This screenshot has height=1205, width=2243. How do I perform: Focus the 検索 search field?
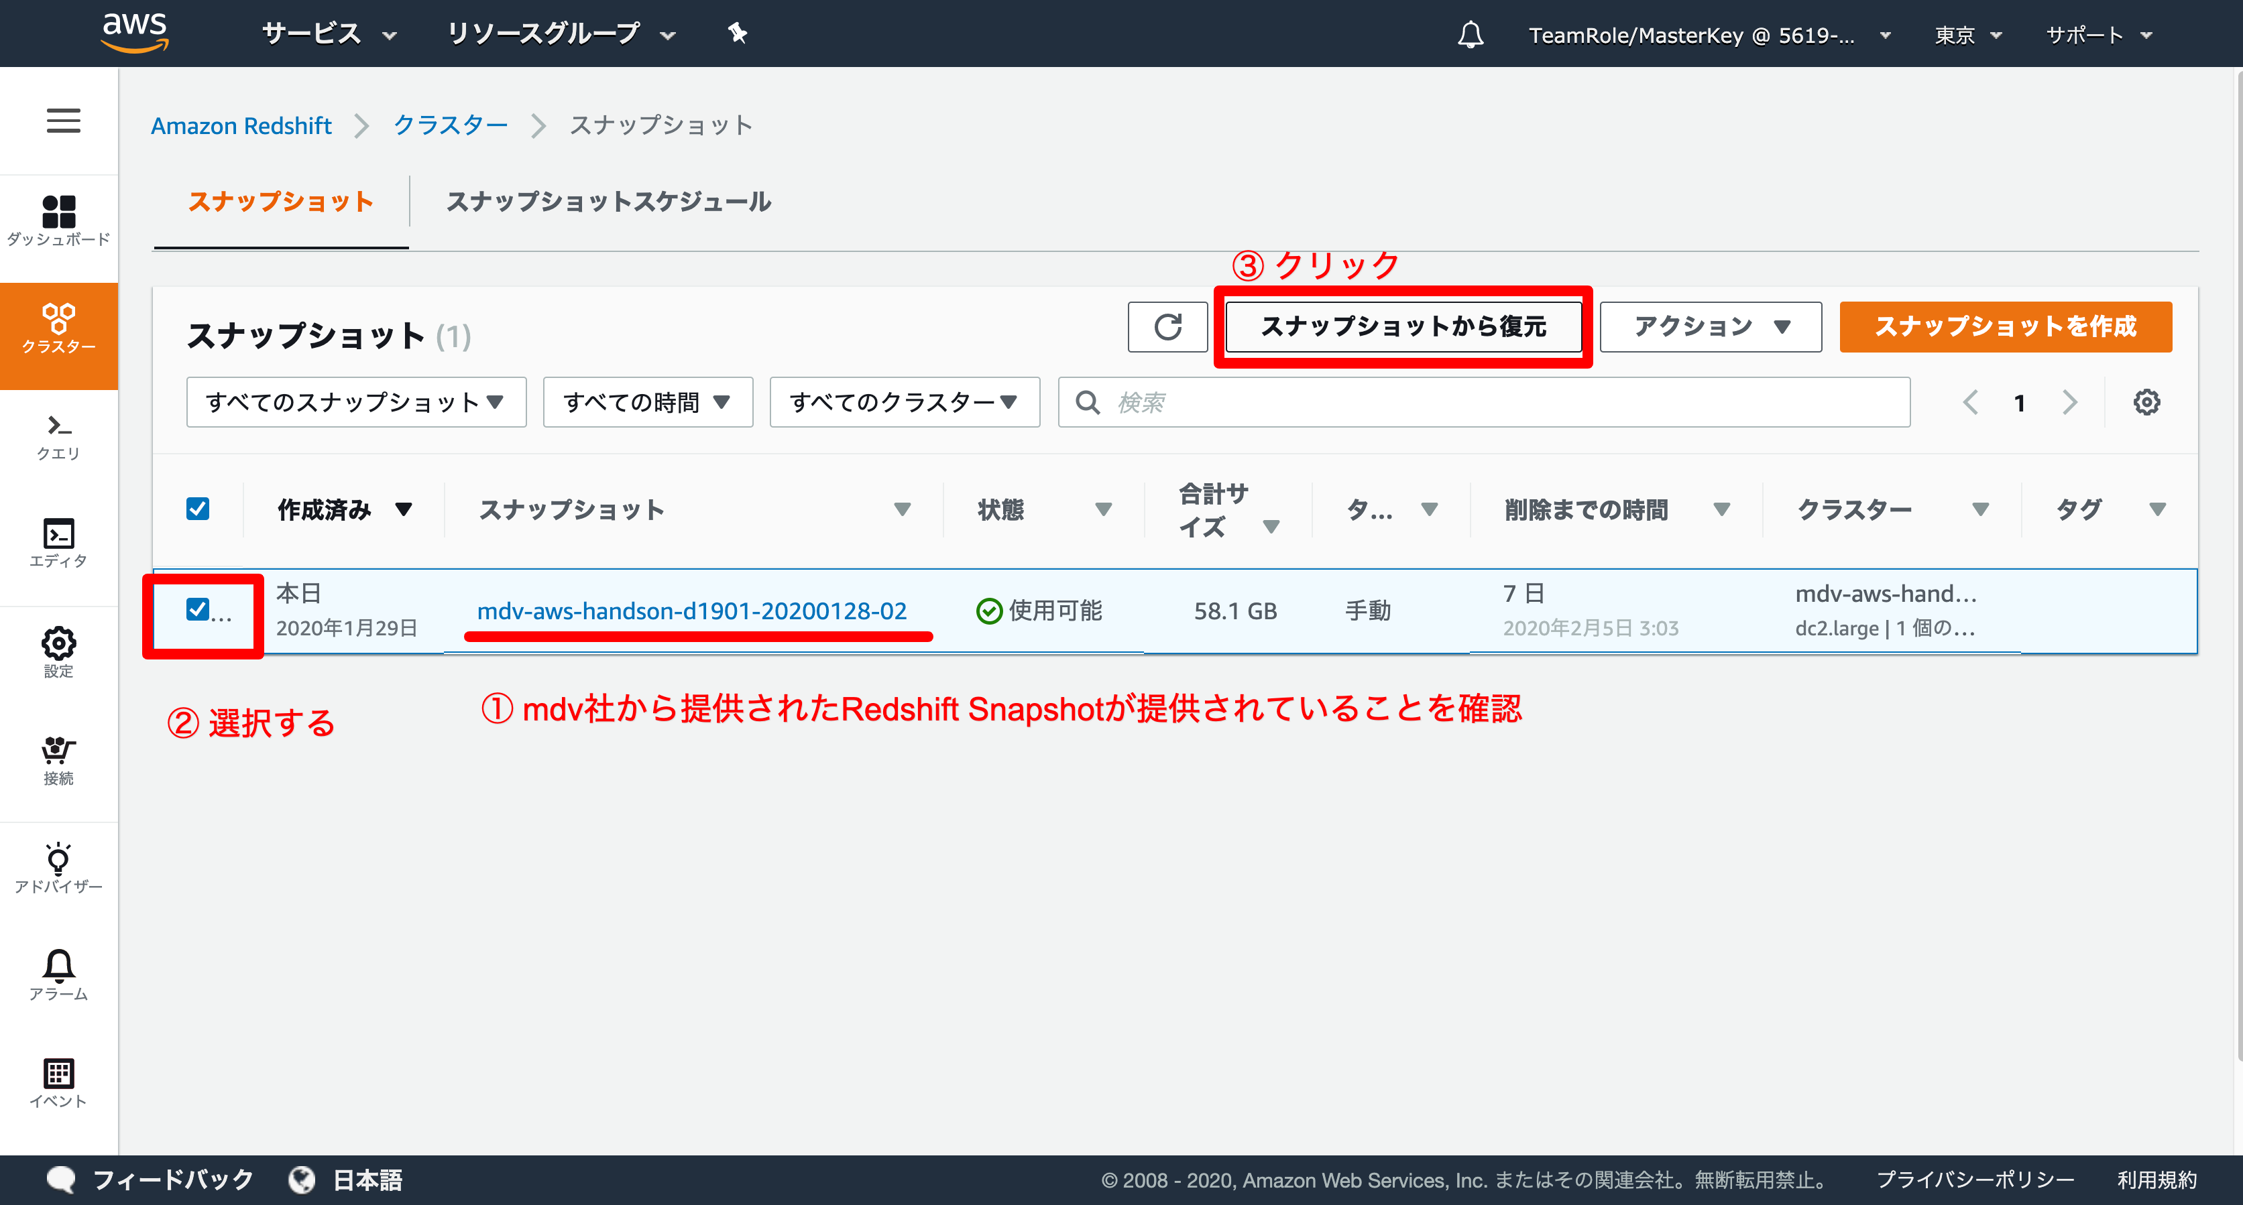(x=1484, y=402)
